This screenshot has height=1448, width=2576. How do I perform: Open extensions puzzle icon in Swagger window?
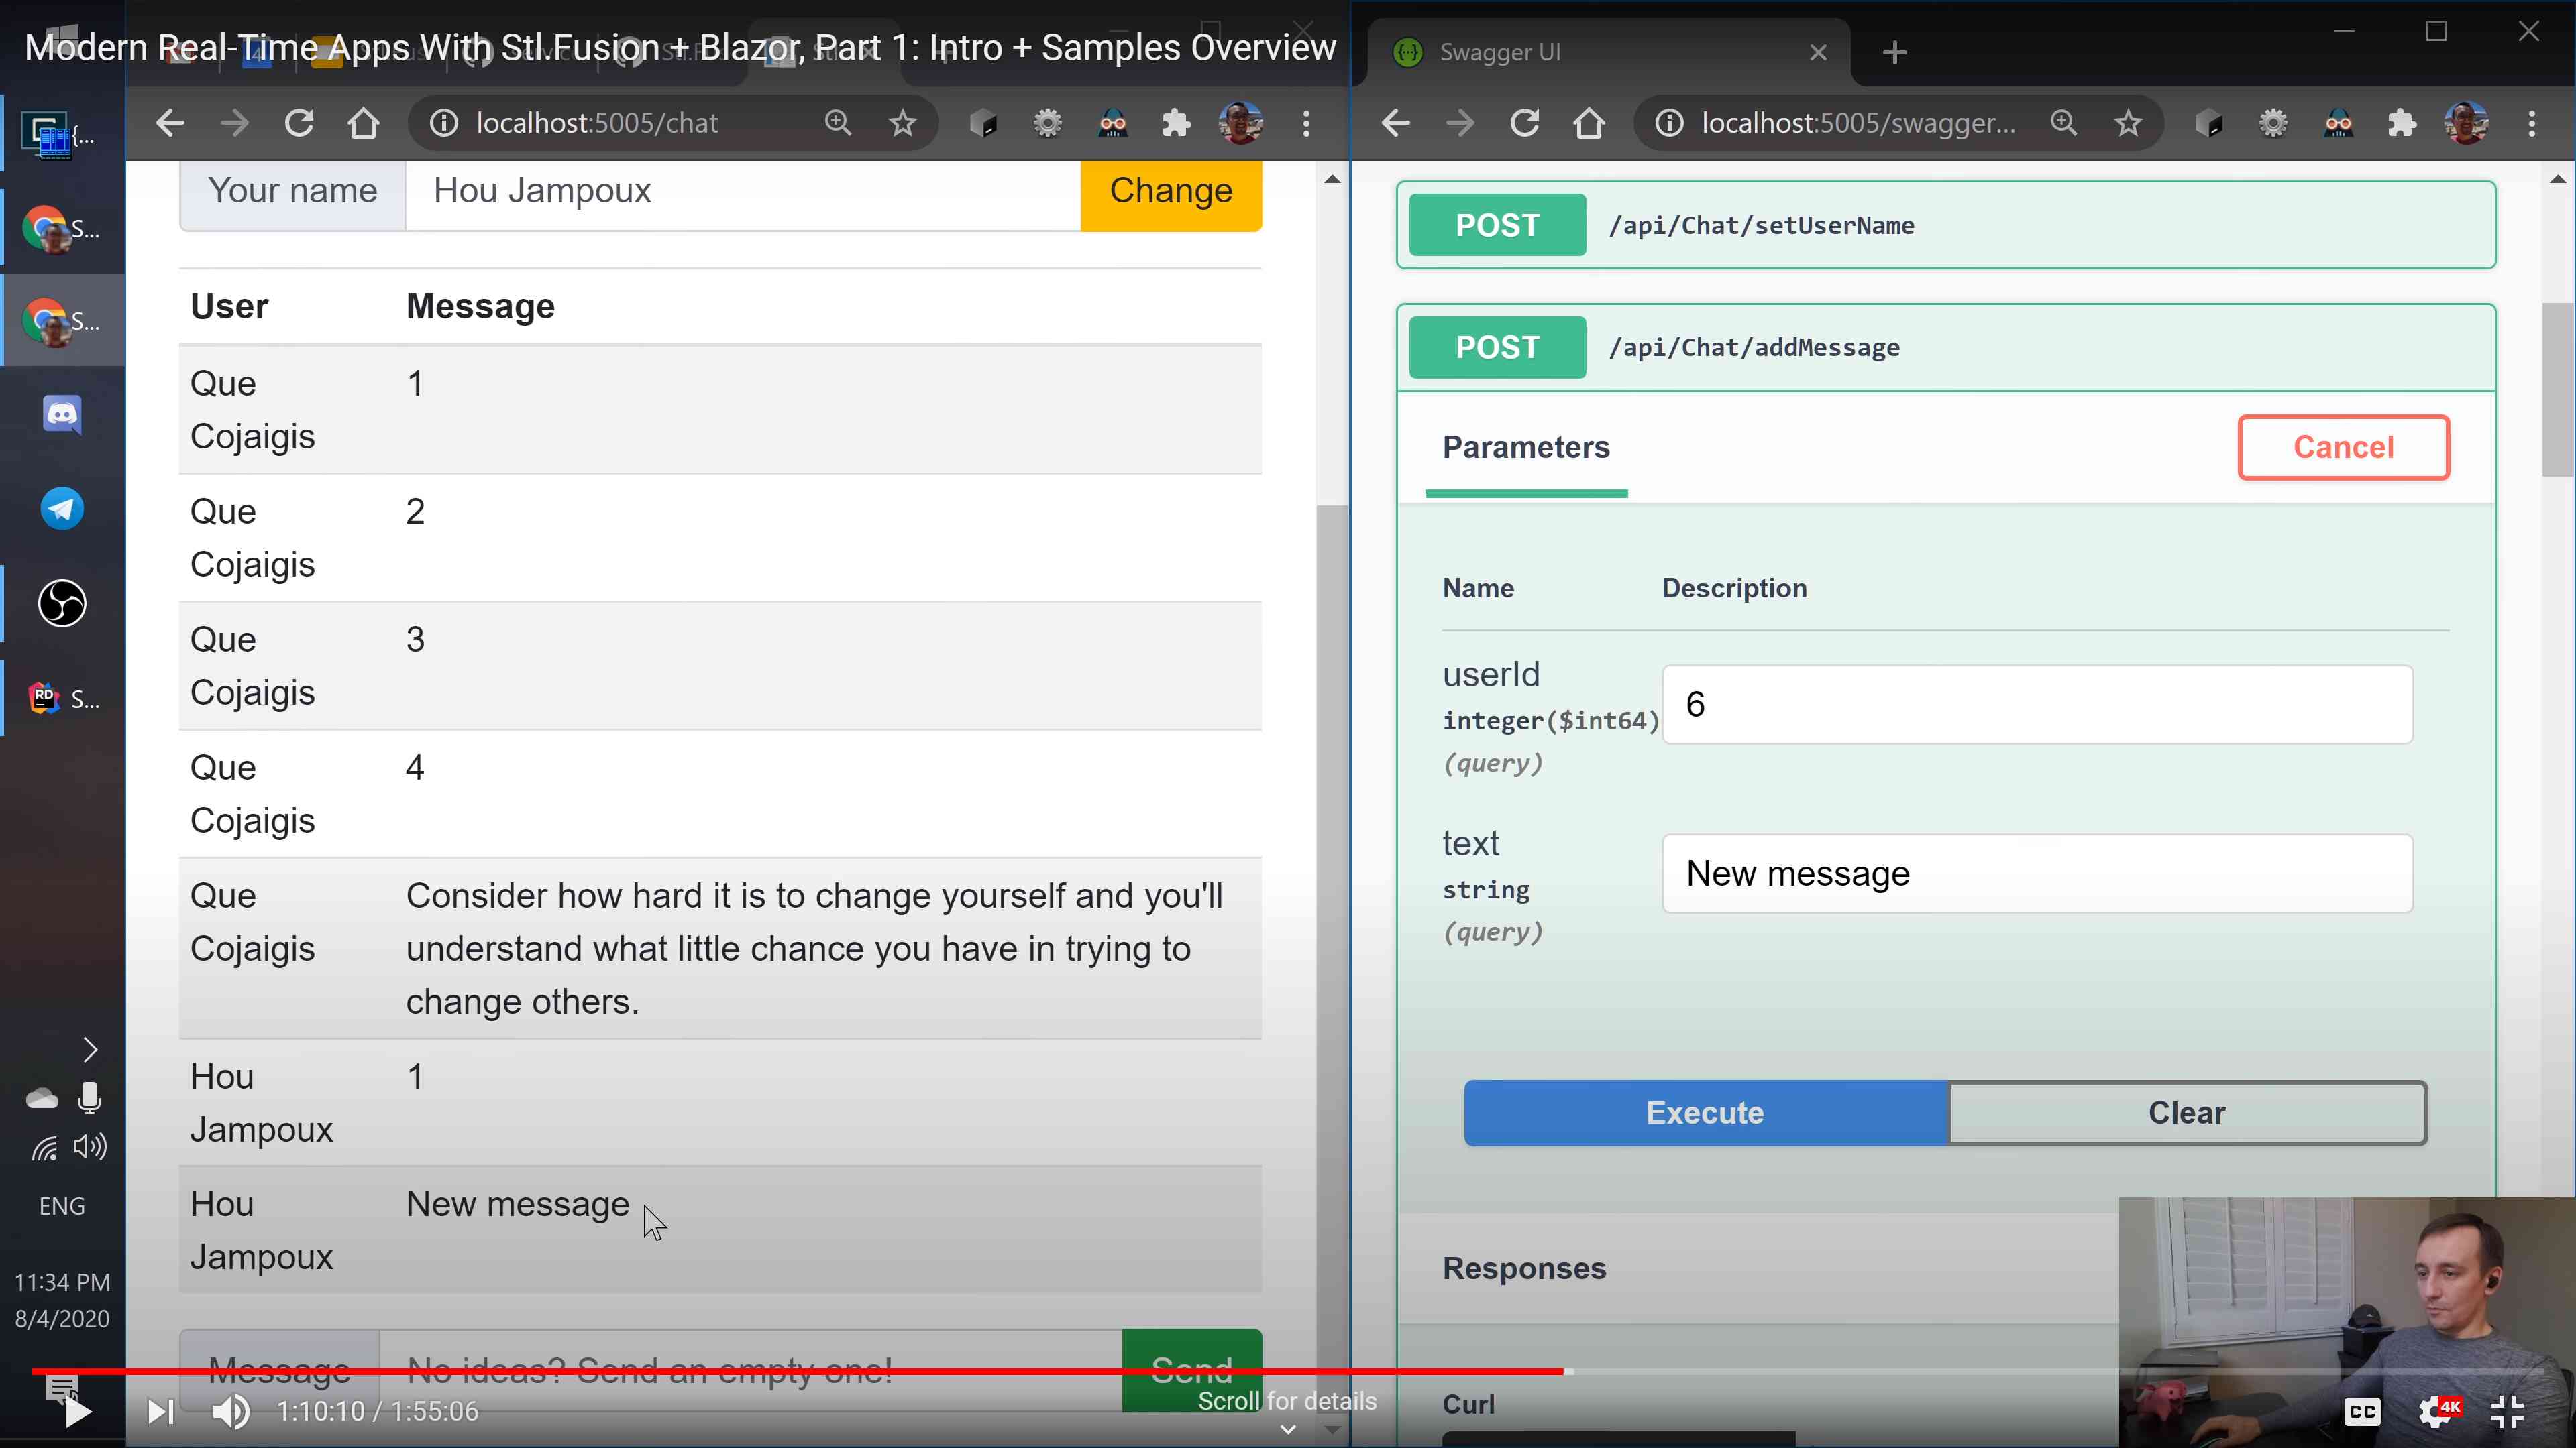tap(2402, 124)
